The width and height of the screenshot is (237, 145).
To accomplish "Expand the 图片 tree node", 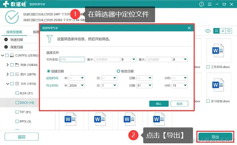I will pyautogui.click(x=7, y=74).
